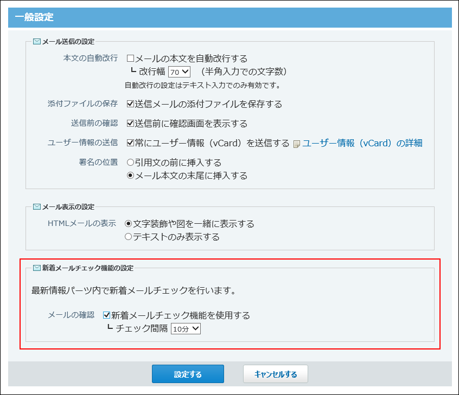Viewport: 459px width, 395px height.
Task: Click the 新着メールチェック機能の設定 heading text
Action: [x=88, y=268]
